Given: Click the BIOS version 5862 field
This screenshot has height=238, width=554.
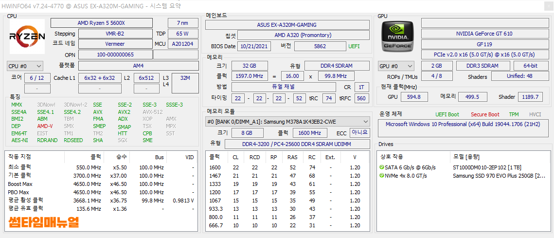Looking at the screenshot, I should 320,46.
